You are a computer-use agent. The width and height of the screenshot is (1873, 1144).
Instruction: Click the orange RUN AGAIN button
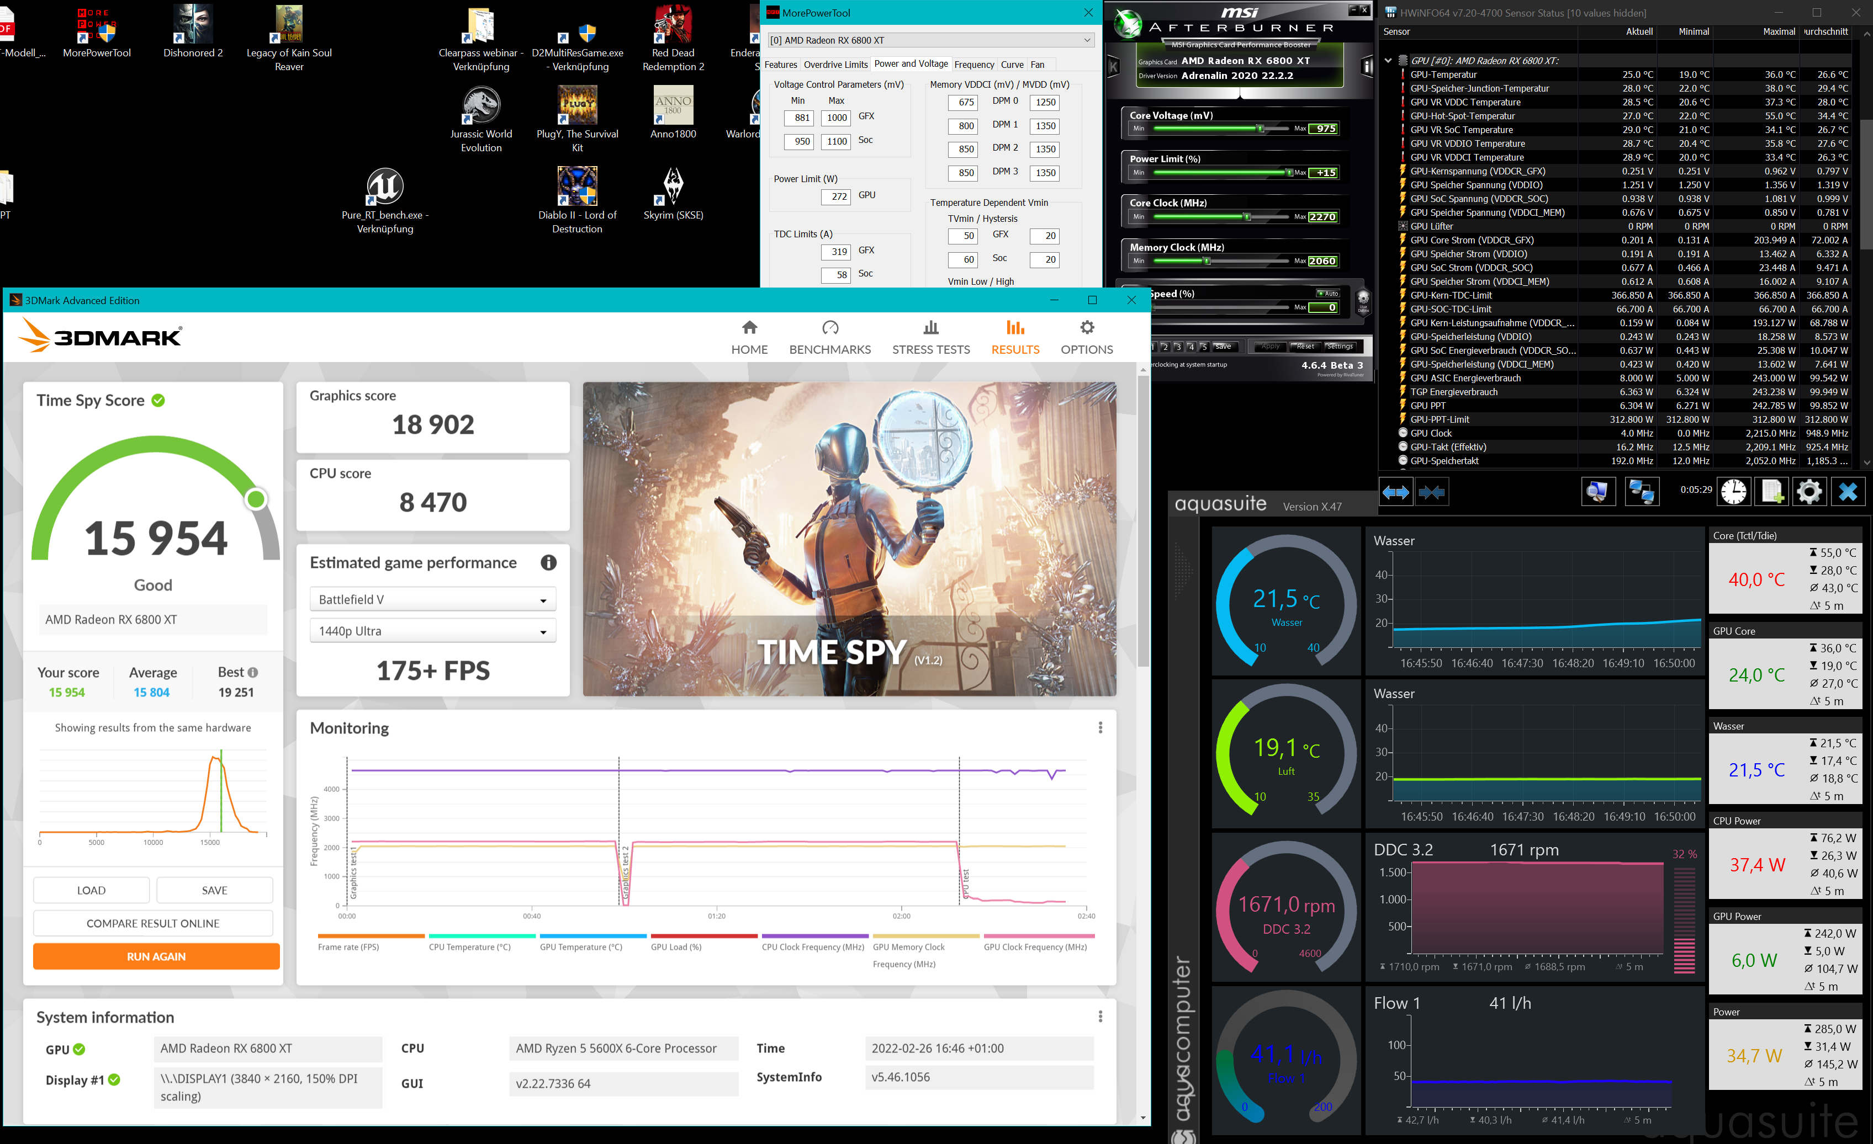pyautogui.click(x=156, y=956)
